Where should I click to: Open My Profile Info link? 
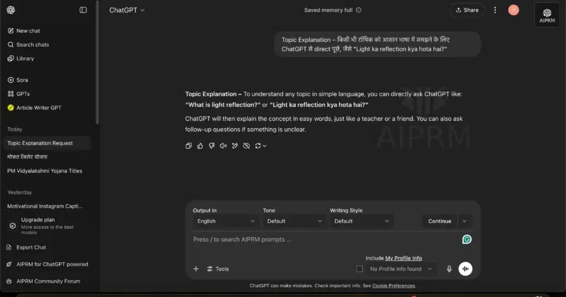403,258
